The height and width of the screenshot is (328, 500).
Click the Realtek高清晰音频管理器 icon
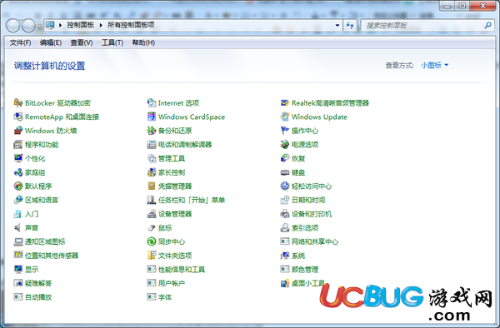[x=285, y=103]
